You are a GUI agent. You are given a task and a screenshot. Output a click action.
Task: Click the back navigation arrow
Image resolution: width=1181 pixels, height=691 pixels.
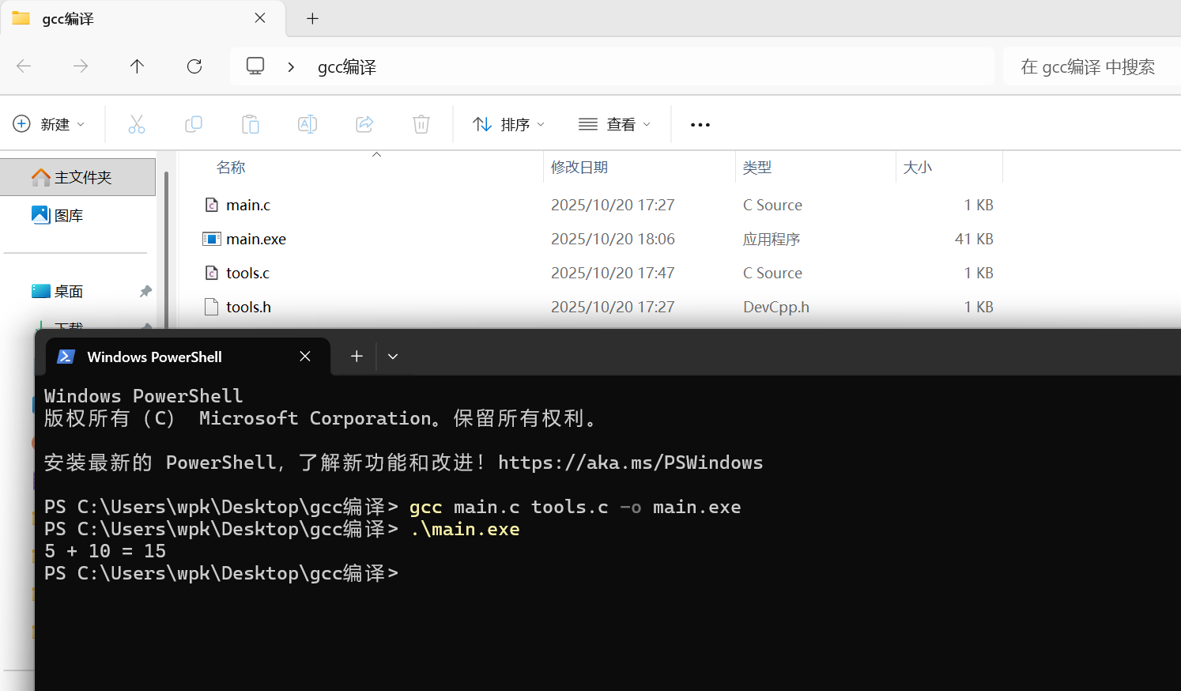[x=24, y=66]
